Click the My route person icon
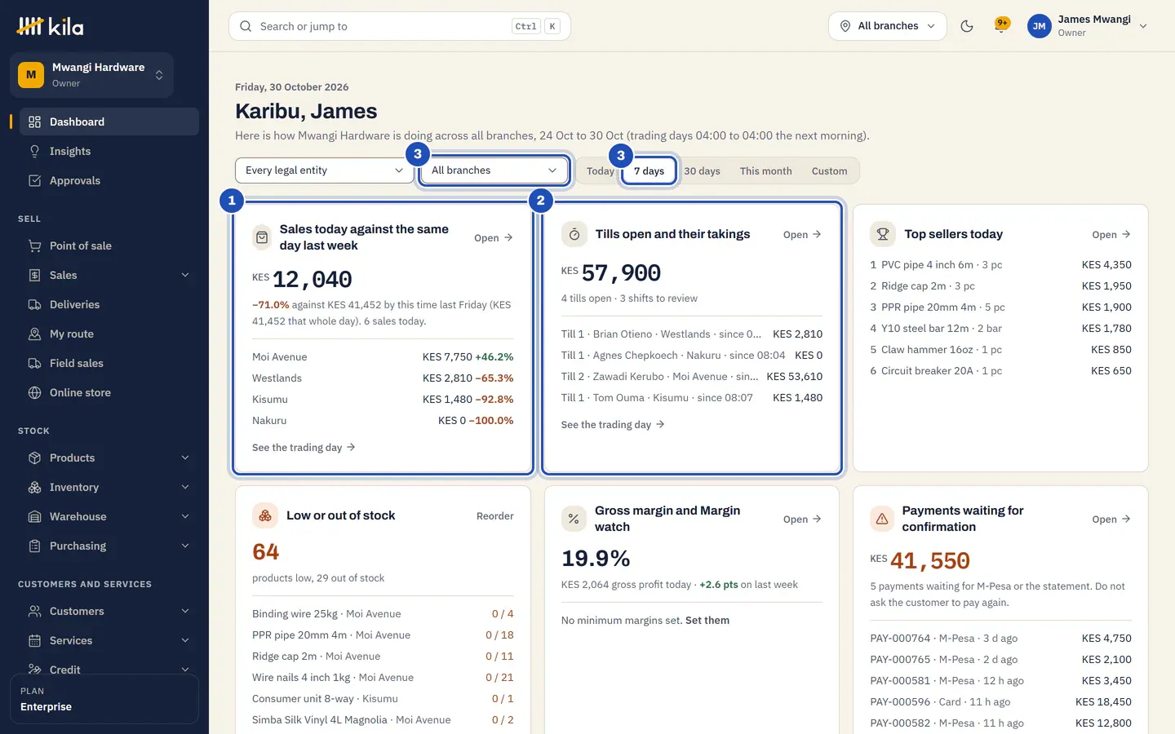 point(34,334)
